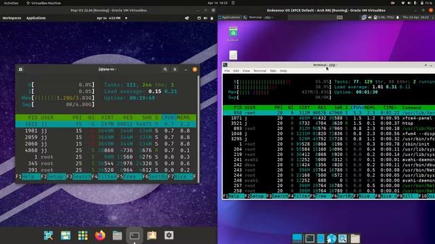Click Activities in host top bar
The image size is (435, 244).
[11, 3]
